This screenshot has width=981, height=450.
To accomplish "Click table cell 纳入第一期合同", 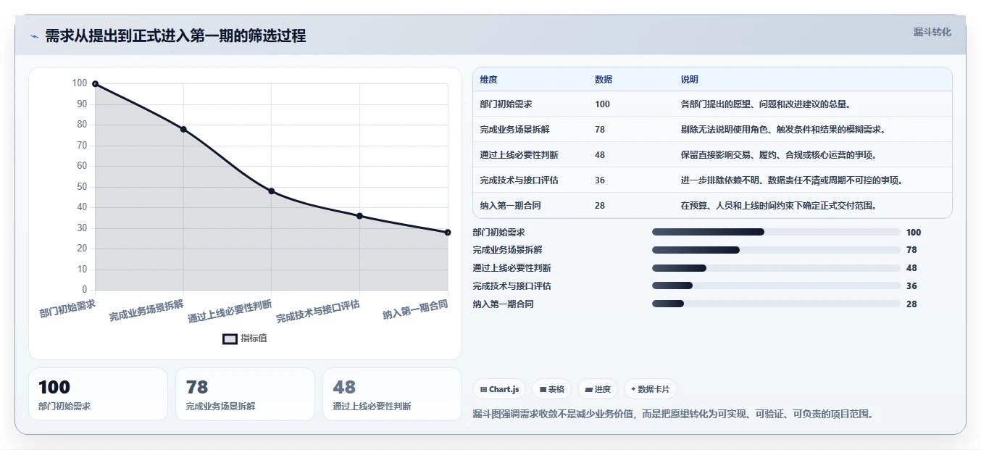I will point(510,206).
